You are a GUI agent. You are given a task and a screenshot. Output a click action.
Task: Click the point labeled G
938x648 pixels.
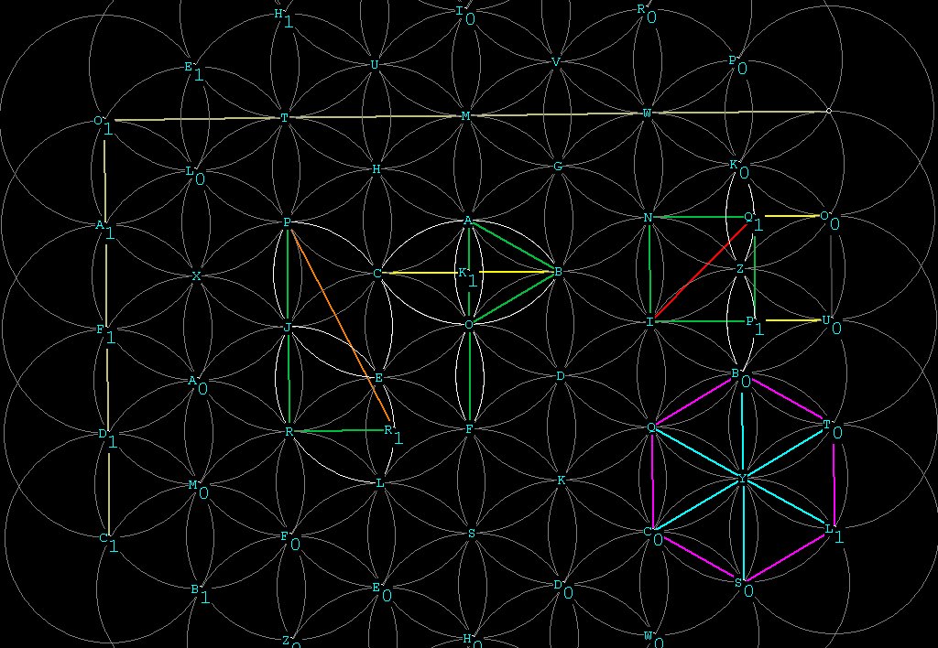[x=558, y=167]
